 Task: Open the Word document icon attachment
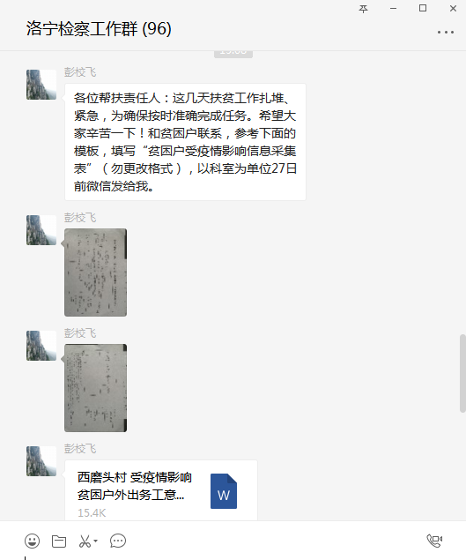click(x=224, y=491)
